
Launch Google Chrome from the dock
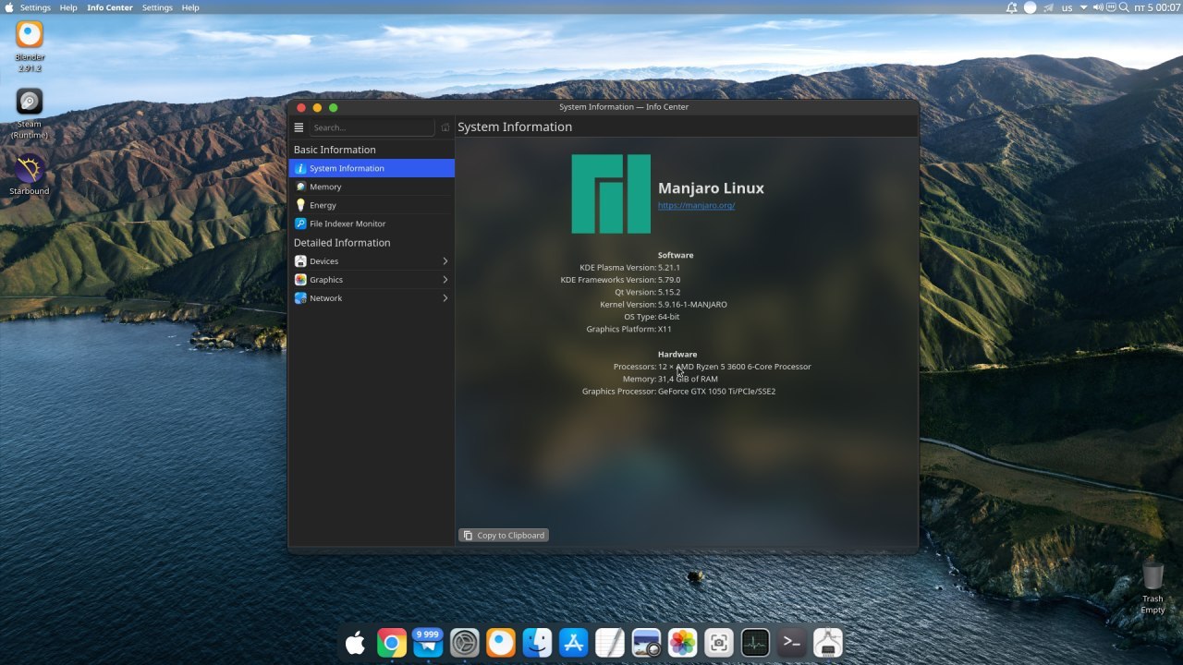click(x=392, y=643)
